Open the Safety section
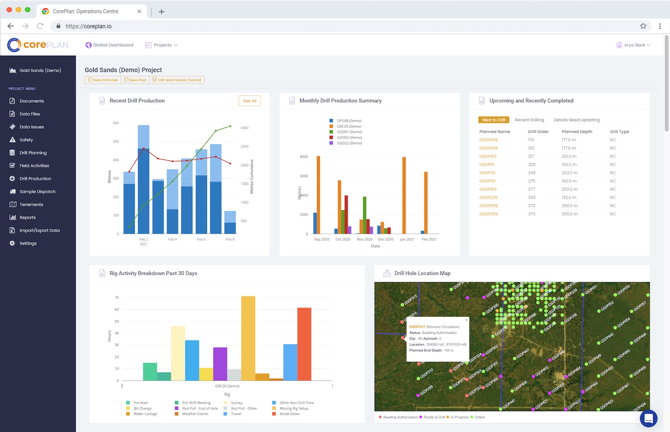The image size is (670, 432). coord(26,139)
